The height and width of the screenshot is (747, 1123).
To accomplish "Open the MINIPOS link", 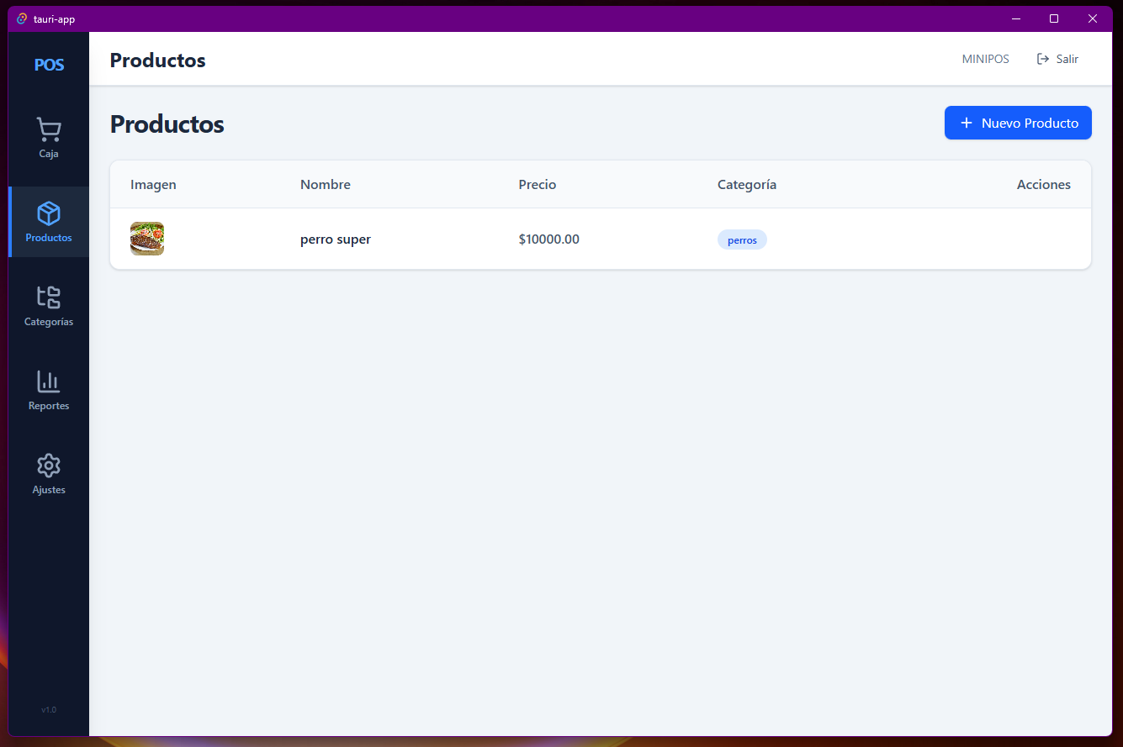I will point(985,59).
